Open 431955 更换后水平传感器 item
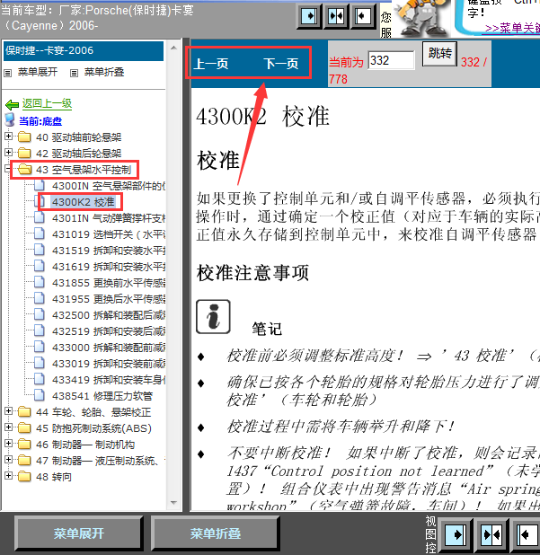540x555 pixels. tap(109, 299)
